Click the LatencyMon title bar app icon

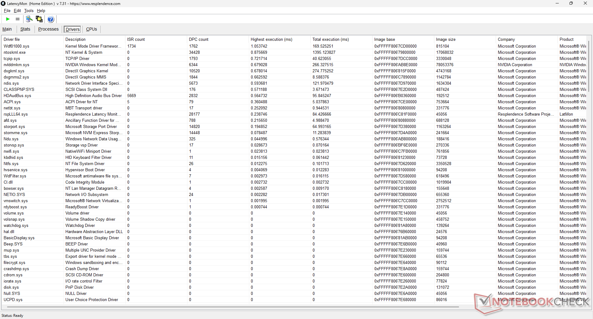pos(3,3)
